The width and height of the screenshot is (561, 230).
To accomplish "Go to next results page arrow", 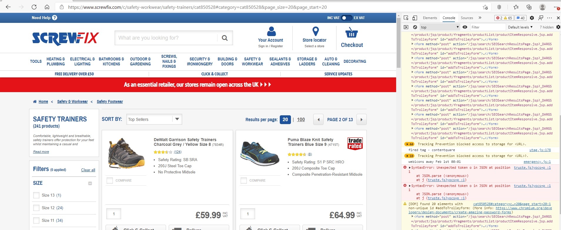I will point(361,119).
